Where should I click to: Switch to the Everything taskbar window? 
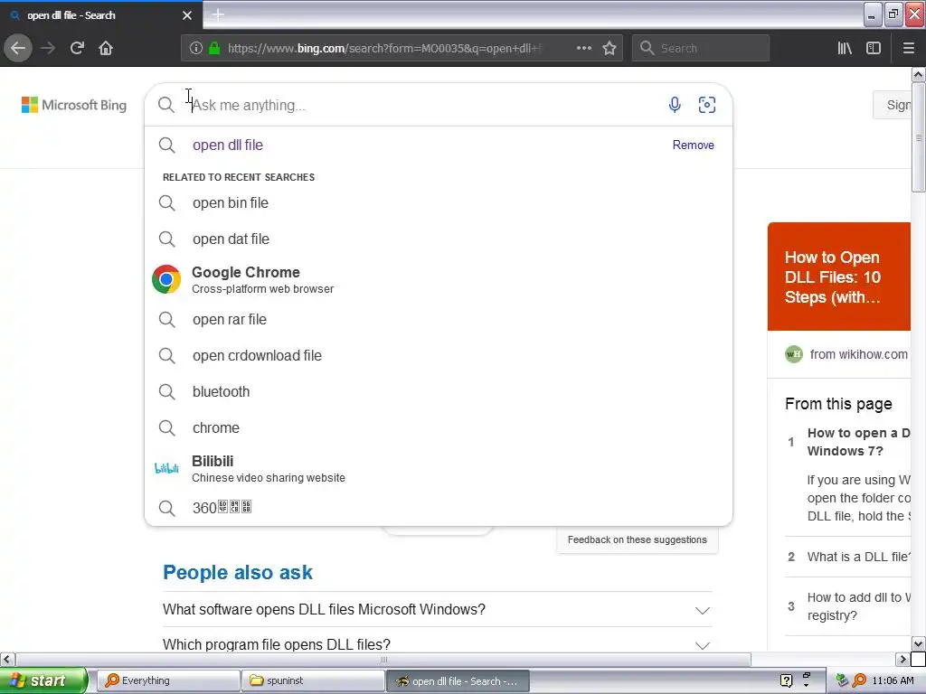tap(168, 681)
